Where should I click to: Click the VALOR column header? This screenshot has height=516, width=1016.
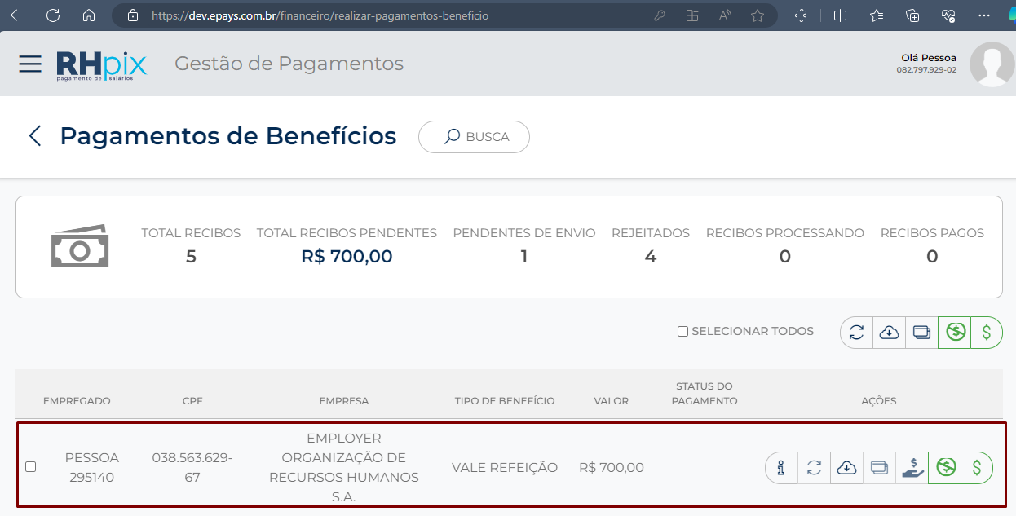click(612, 401)
